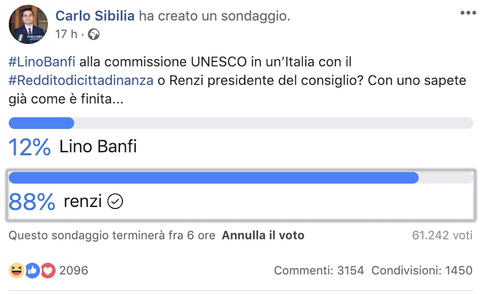Click the Haha laughing reaction emoji
This screenshot has height=294, width=484.
tap(15, 270)
